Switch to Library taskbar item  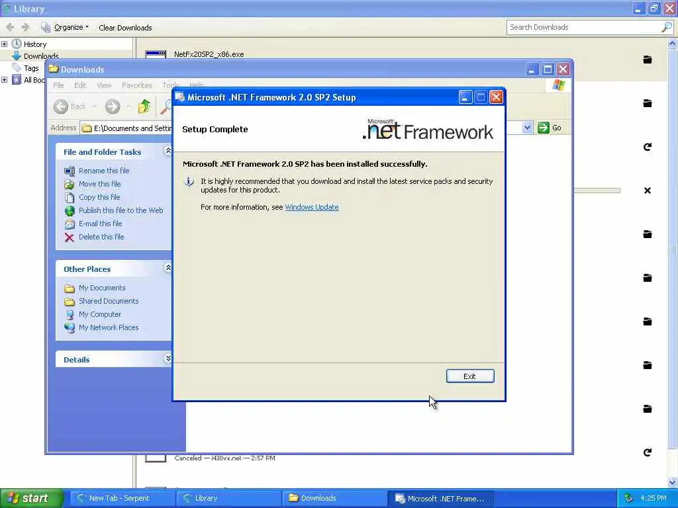tap(229, 499)
